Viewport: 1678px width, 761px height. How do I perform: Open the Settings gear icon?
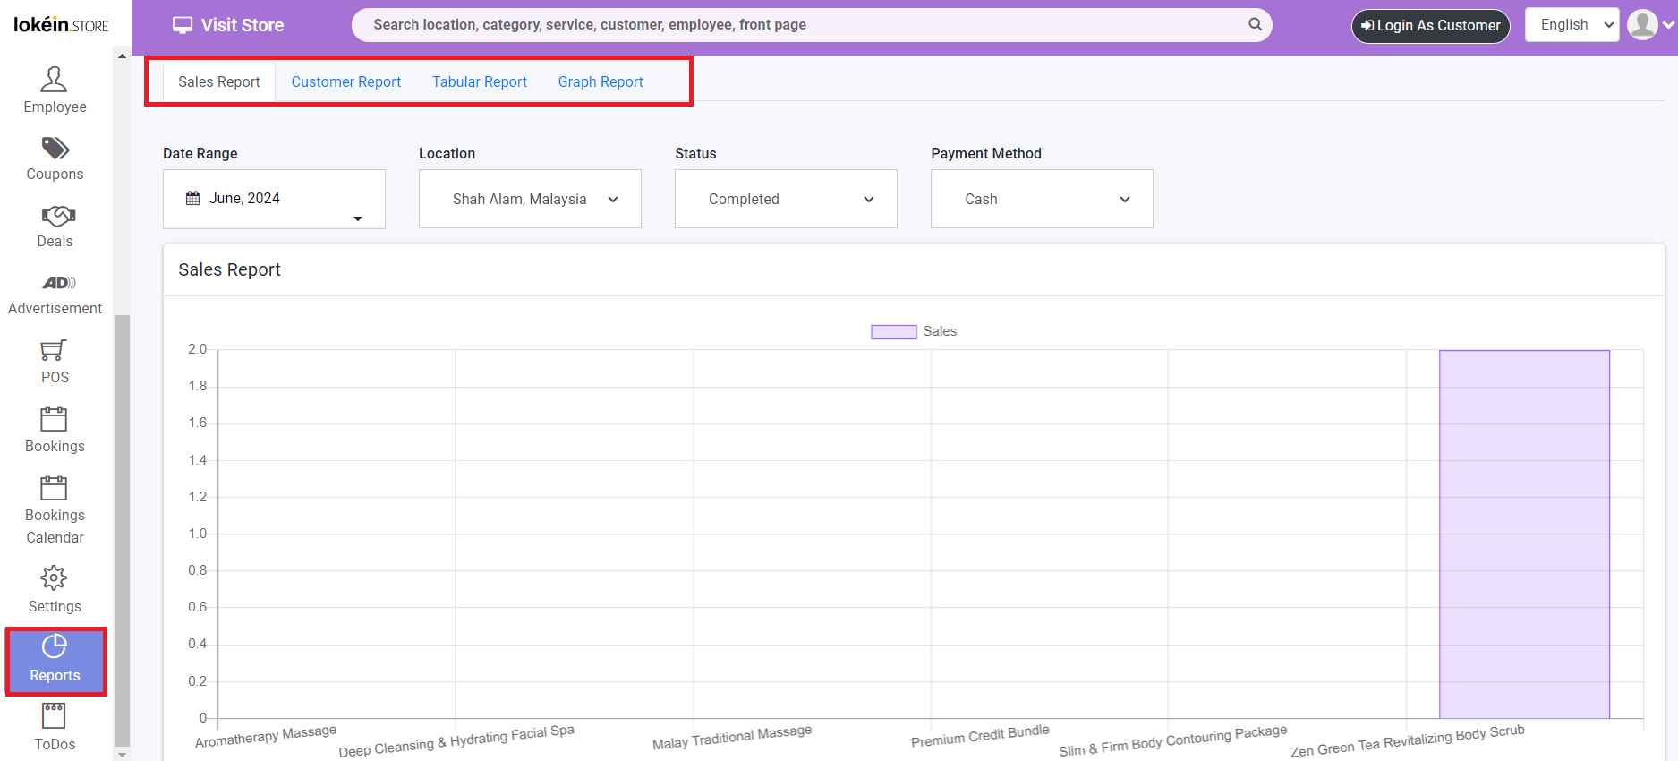coord(54,577)
